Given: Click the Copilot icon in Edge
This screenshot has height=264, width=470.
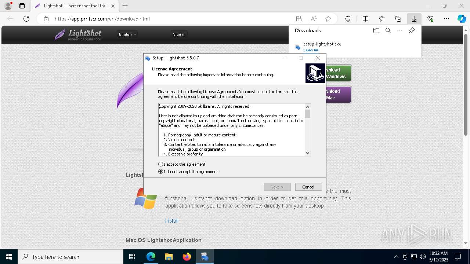Looking at the screenshot, I should (462, 19).
